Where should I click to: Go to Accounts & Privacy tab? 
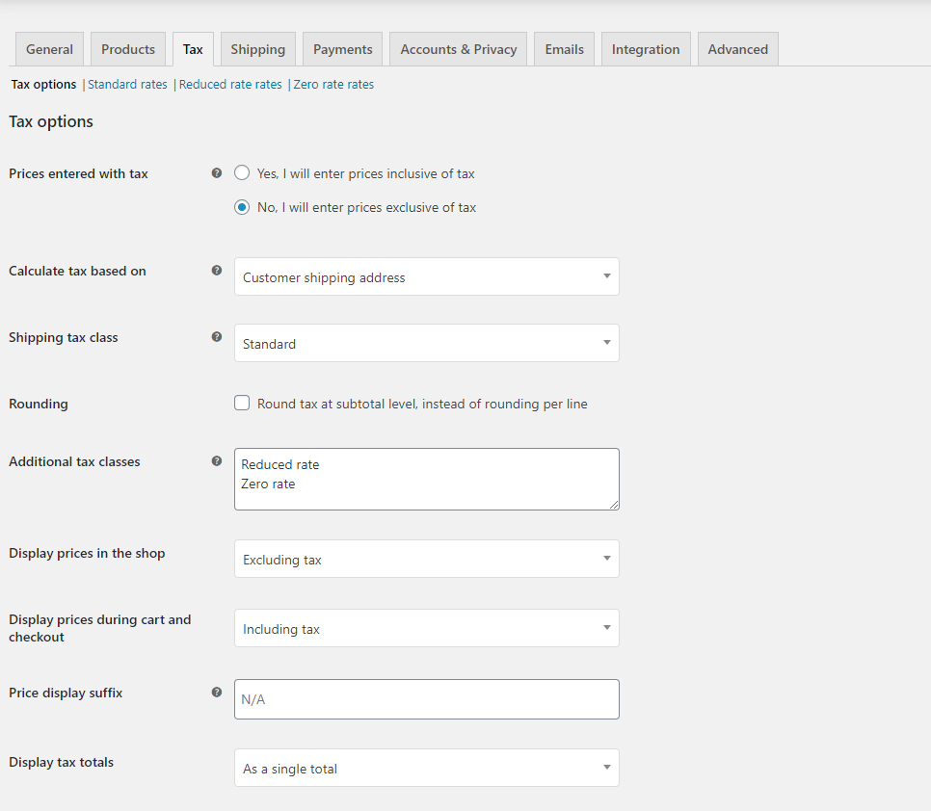click(459, 49)
